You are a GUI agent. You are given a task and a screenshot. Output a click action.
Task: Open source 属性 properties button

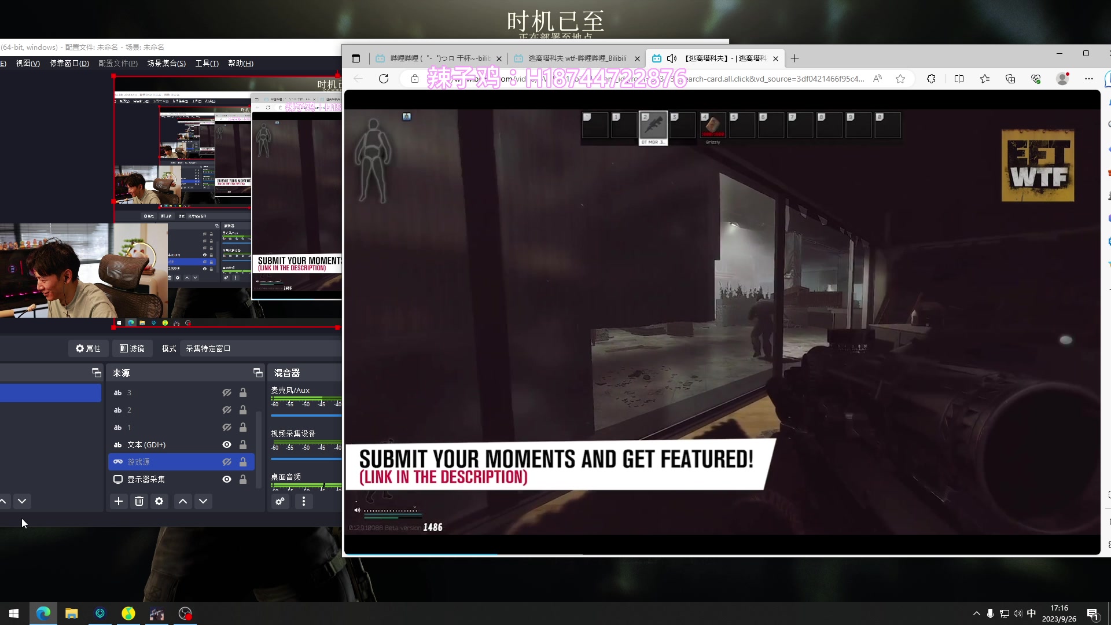point(88,348)
